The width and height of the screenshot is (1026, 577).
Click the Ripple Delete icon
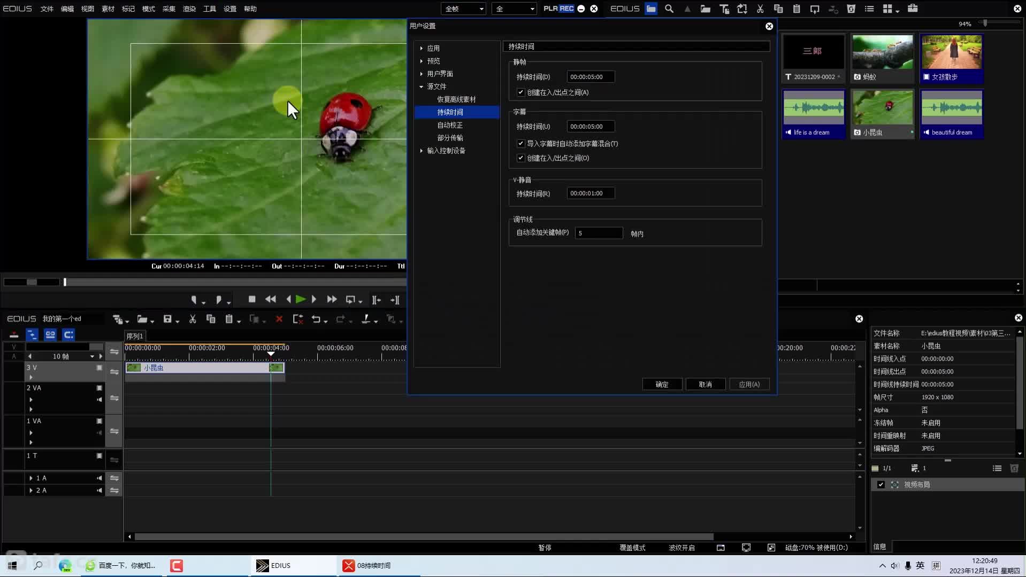(x=298, y=319)
